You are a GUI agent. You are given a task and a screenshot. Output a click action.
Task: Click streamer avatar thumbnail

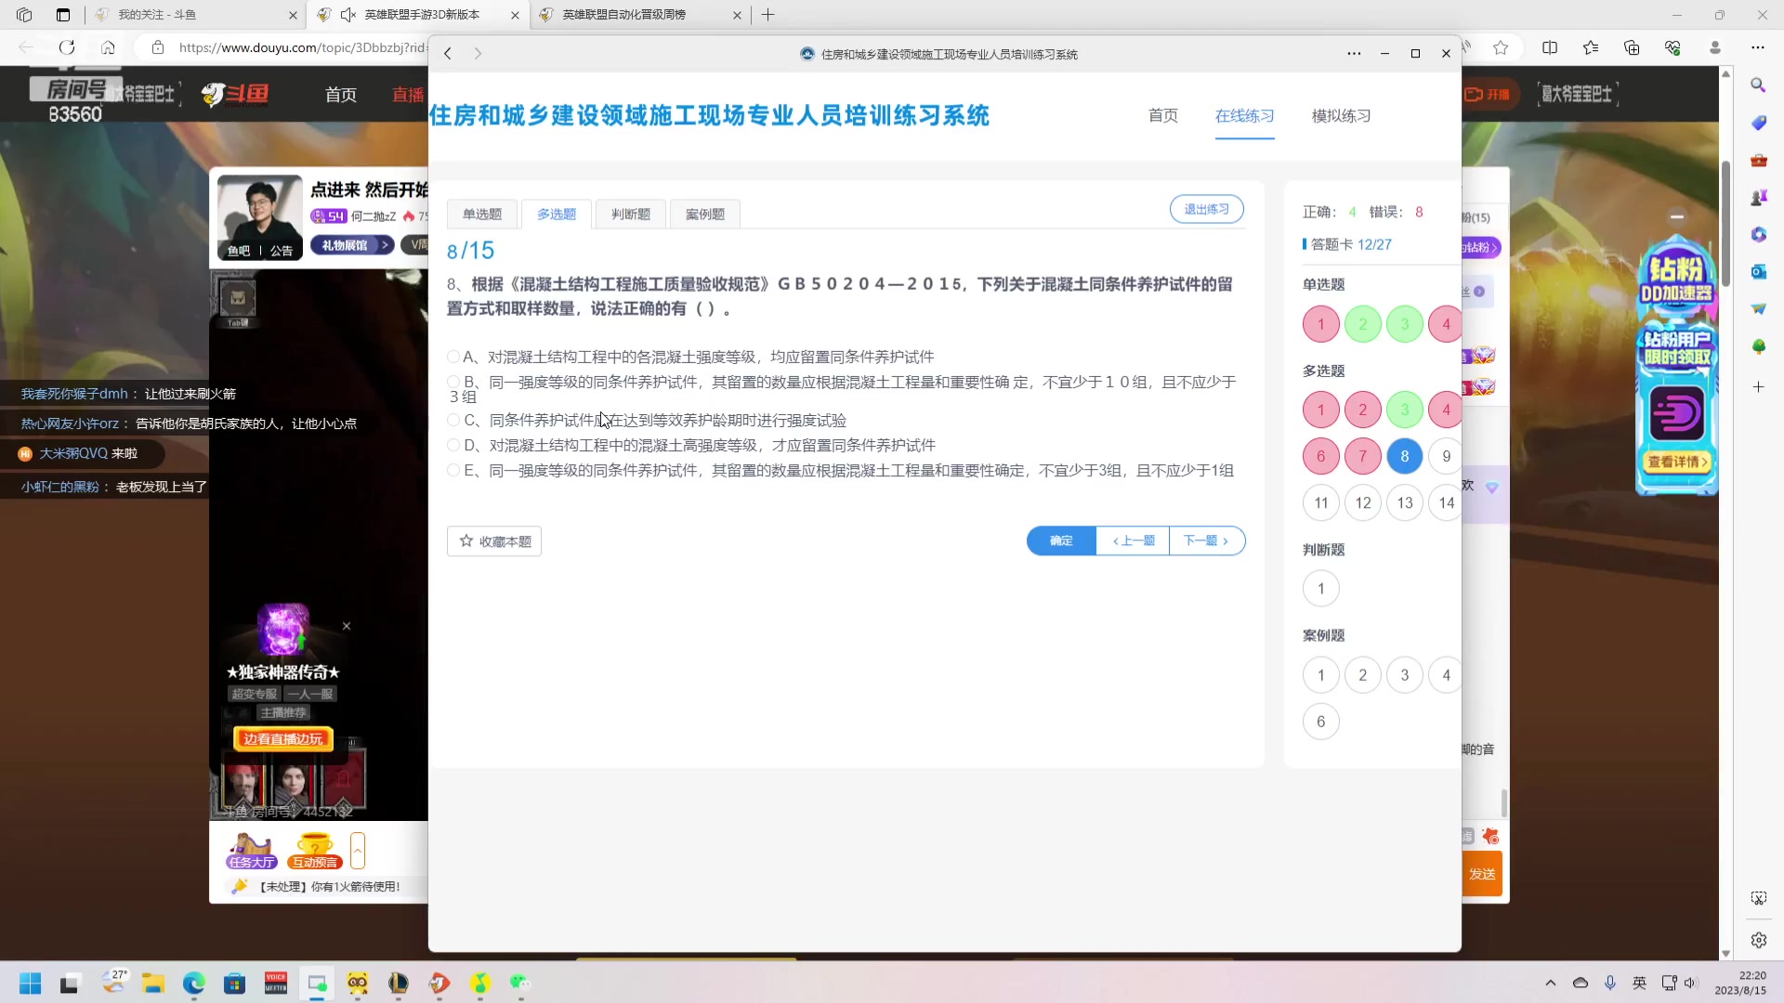259,216
